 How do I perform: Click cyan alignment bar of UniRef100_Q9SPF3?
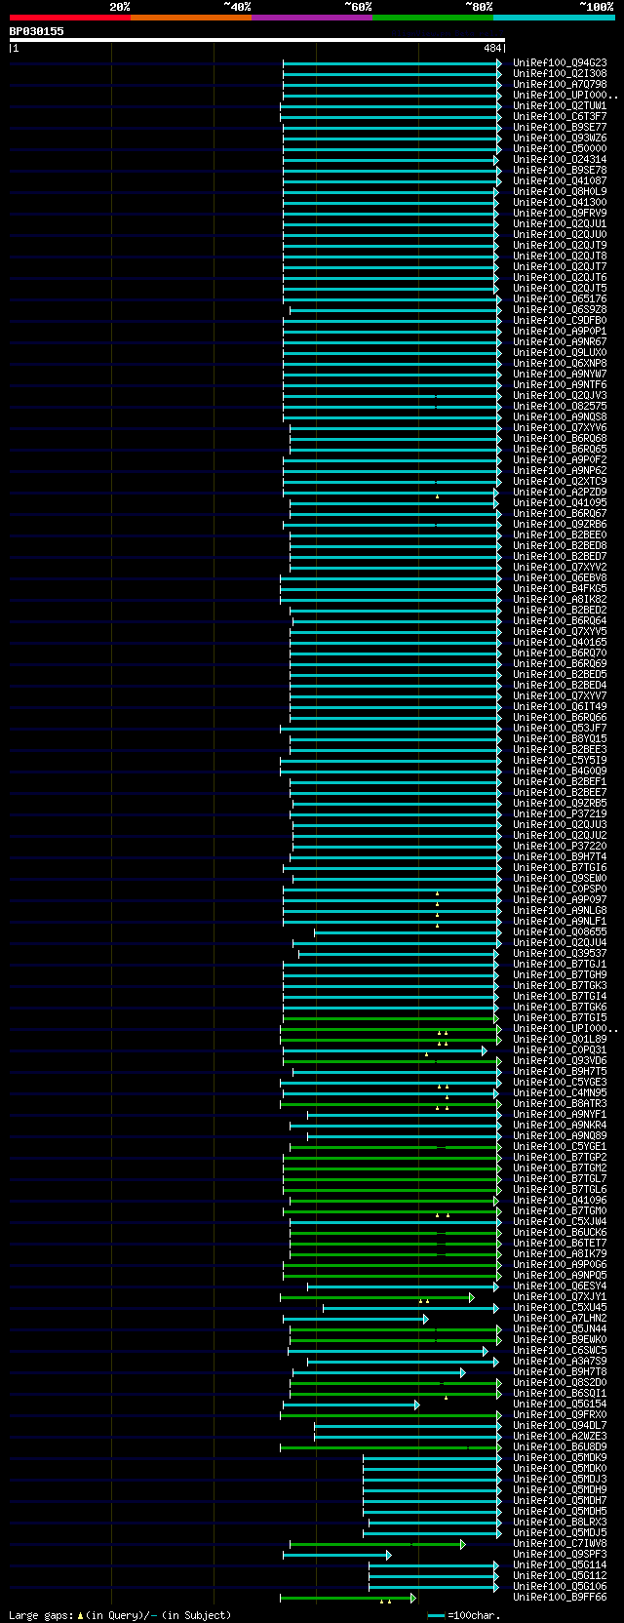point(336,1555)
